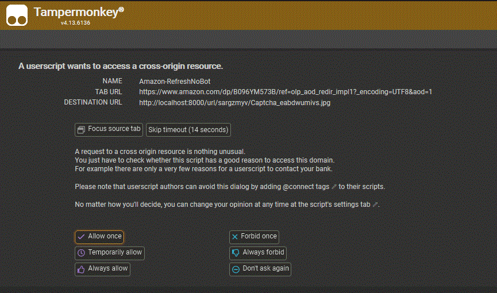Click the cross-origin resource heading
This screenshot has height=293, width=497.
tap(121, 66)
